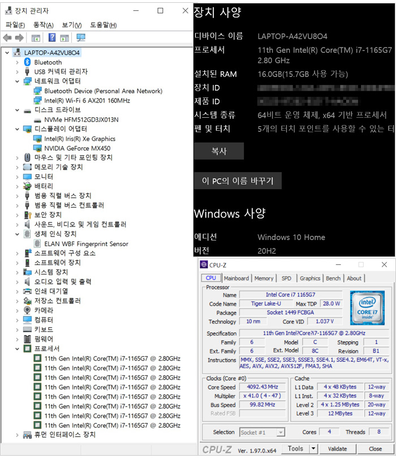The width and height of the screenshot is (396, 458).
Task: Click the 메모리 기술 장치 icon
Action: pos(27,167)
